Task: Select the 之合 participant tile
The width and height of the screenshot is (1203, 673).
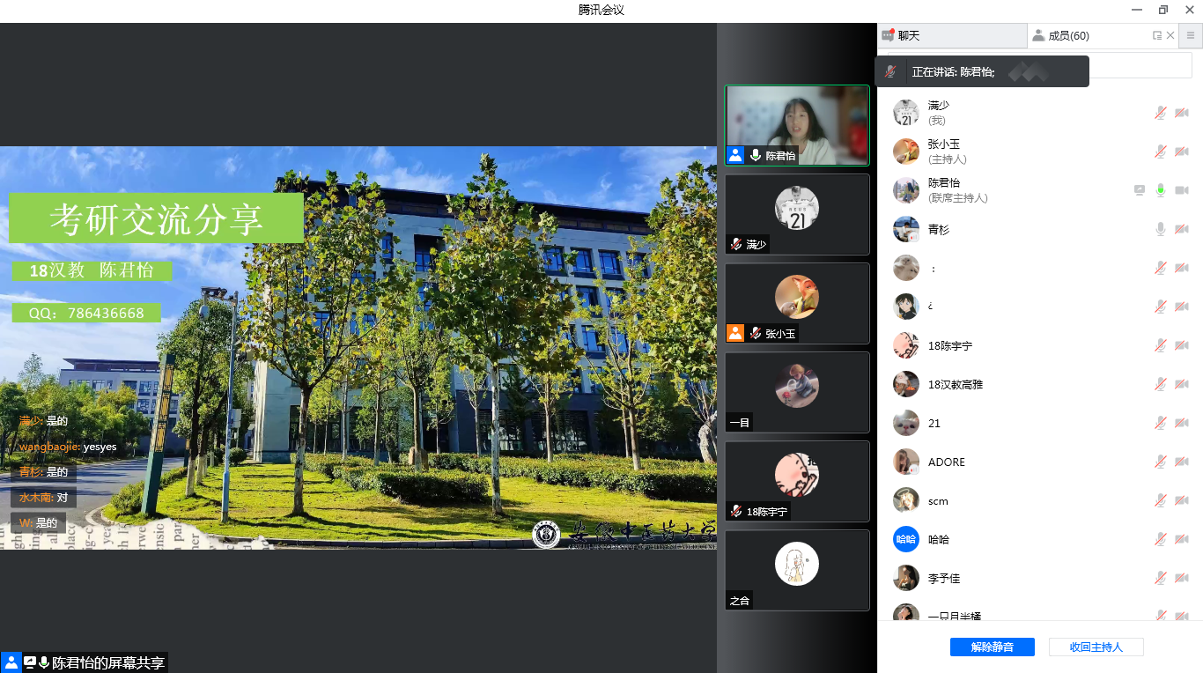Action: click(x=796, y=570)
